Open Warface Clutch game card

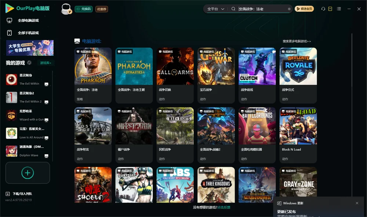(x=257, y=75)
